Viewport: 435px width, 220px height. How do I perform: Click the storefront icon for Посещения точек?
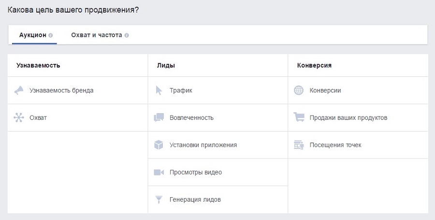(299, 145)
